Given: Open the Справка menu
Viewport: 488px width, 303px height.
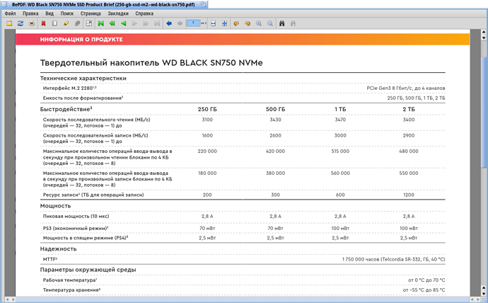Looking at the screenshot, I should [144, 13].
